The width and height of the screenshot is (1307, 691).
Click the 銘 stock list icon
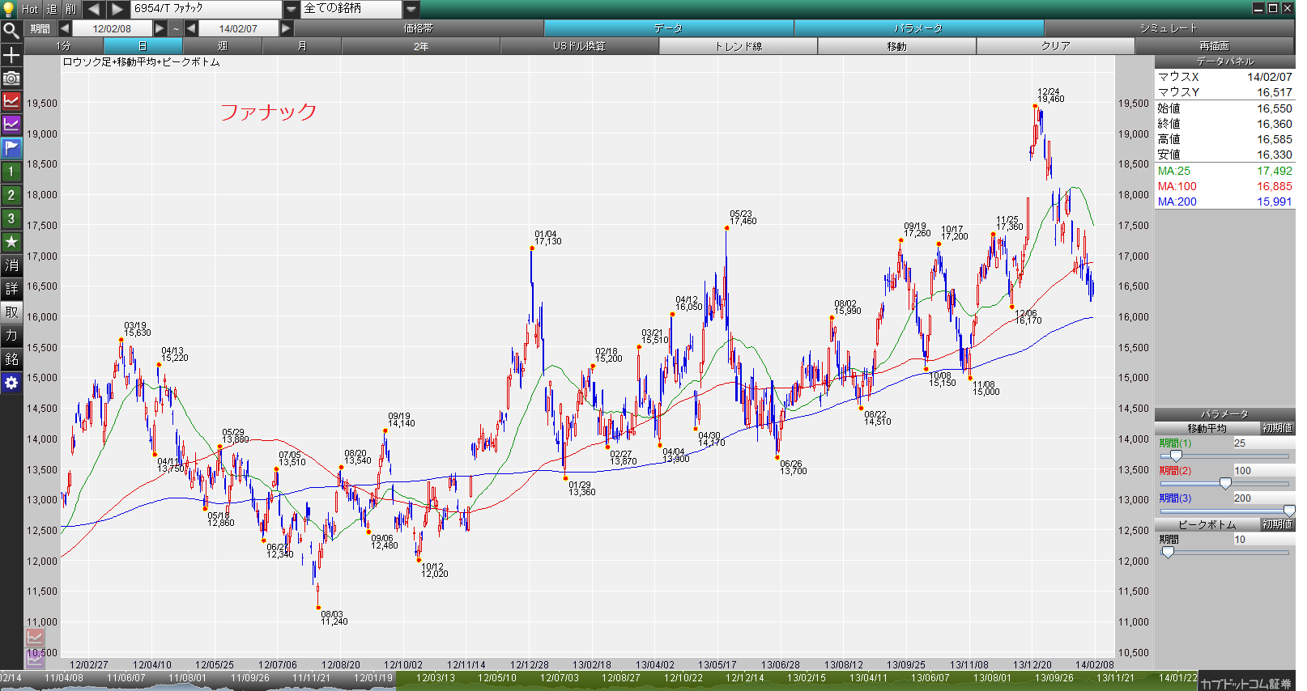(x=11, y=359)
